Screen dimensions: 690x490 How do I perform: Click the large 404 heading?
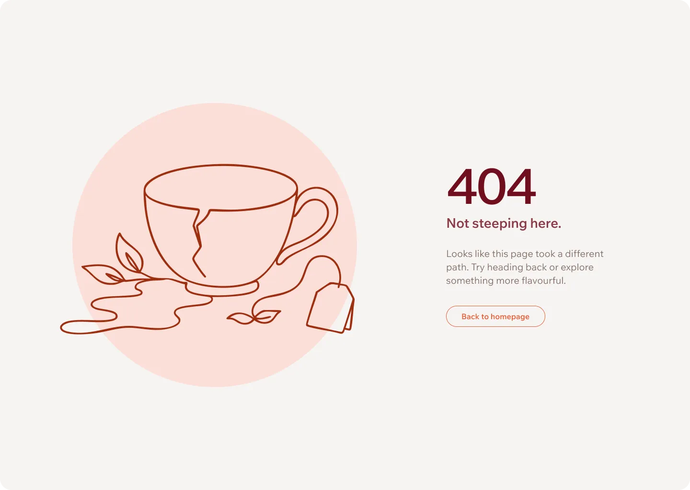pyautogui.click(x=492, y=187)
